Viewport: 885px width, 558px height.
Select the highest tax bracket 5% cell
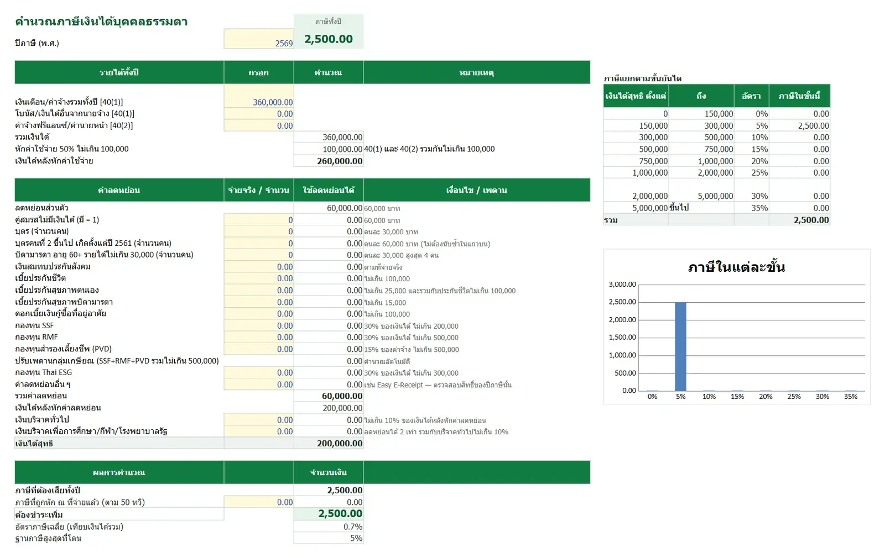pos(329,538)
